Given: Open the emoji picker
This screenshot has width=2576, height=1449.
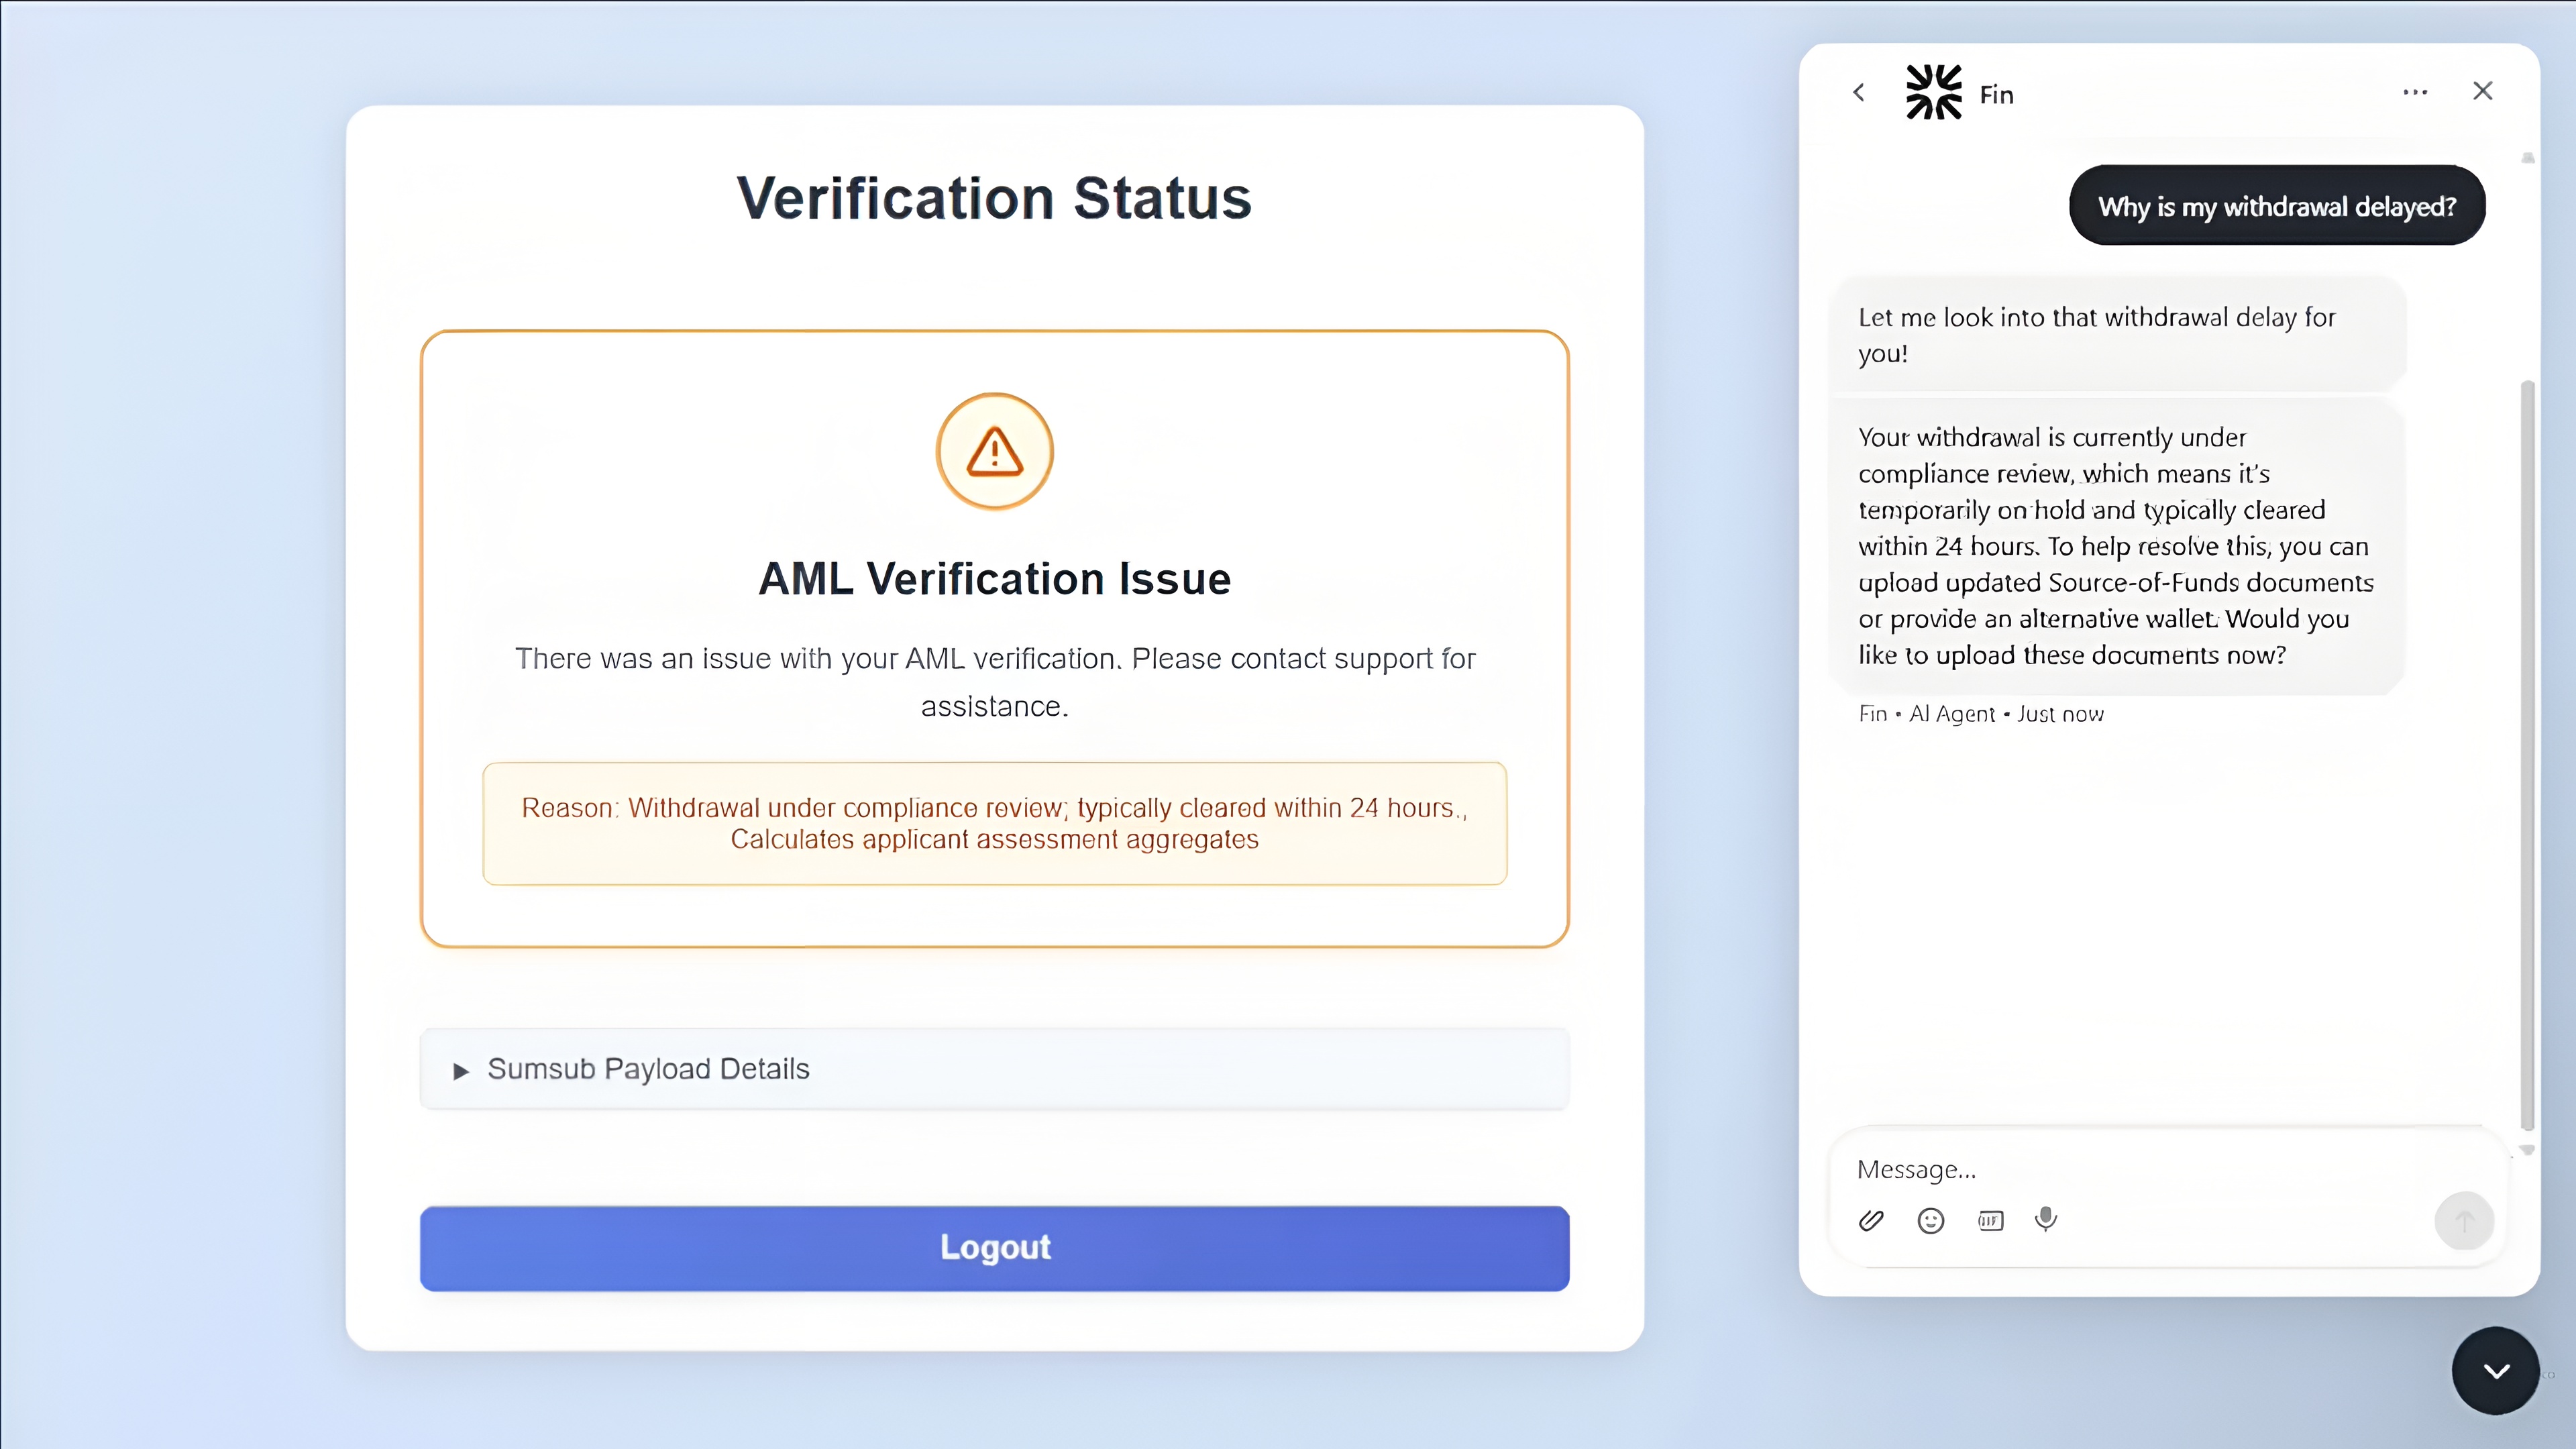Looking at the screenshot, I should click(1931, 1220).
